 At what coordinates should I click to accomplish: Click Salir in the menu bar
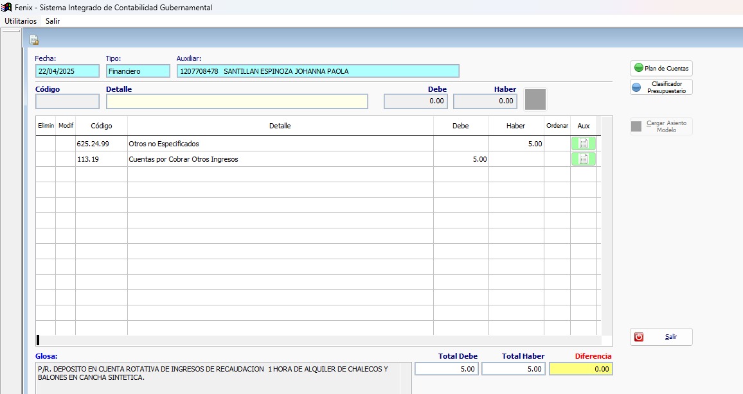coord(53,21)
